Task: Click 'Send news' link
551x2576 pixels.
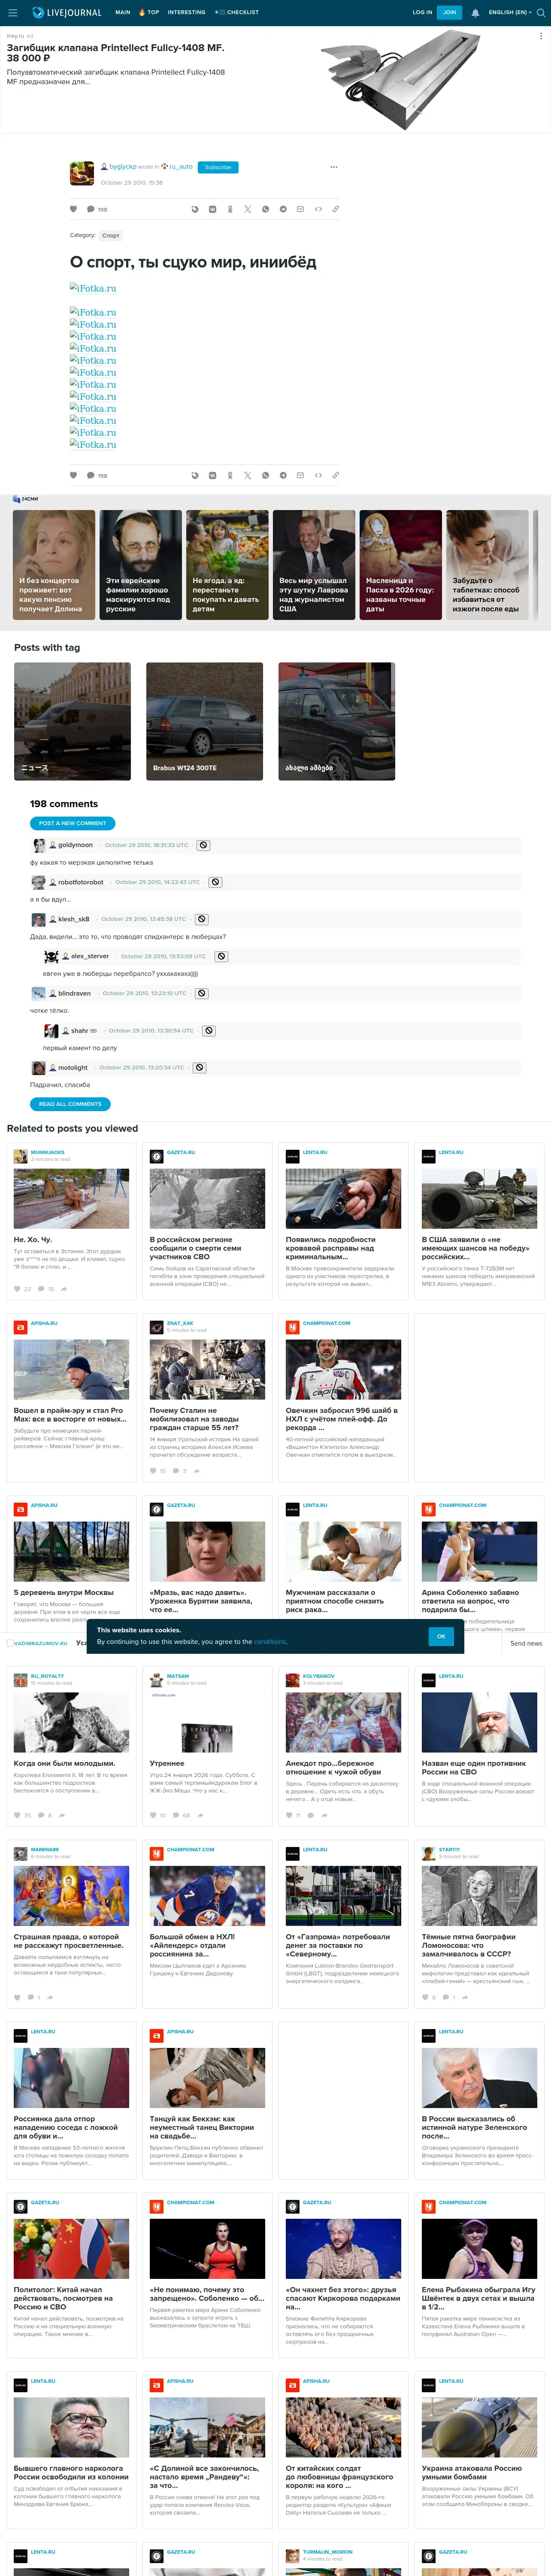Action: point(526,1643)
